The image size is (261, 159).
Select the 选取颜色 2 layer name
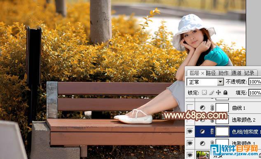[244, 120]
